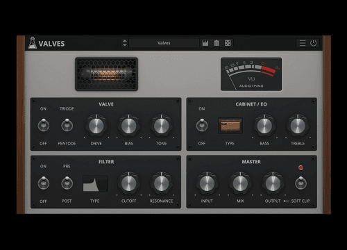Toggle the Soft Clip switch
The image size is (347, 250).
tap(301, 183)
